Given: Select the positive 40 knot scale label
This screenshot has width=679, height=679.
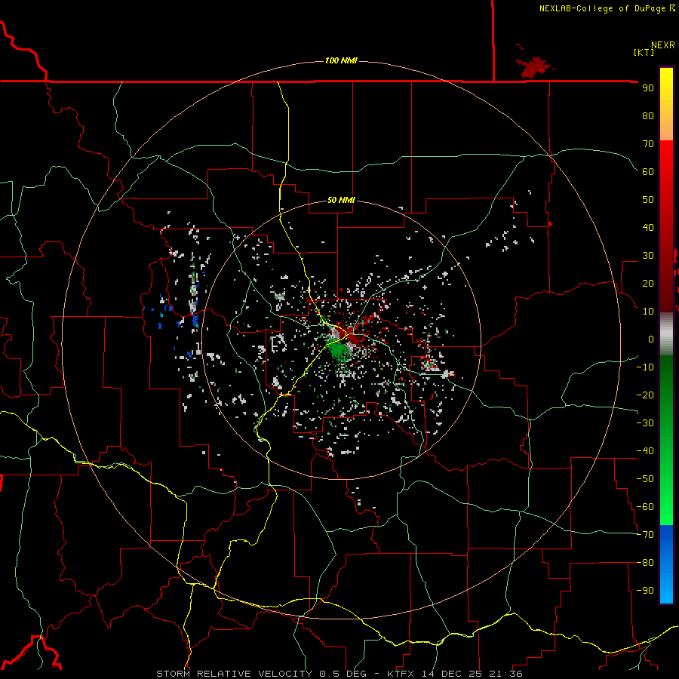Looking at the screenshot, I should click(648, 227).
